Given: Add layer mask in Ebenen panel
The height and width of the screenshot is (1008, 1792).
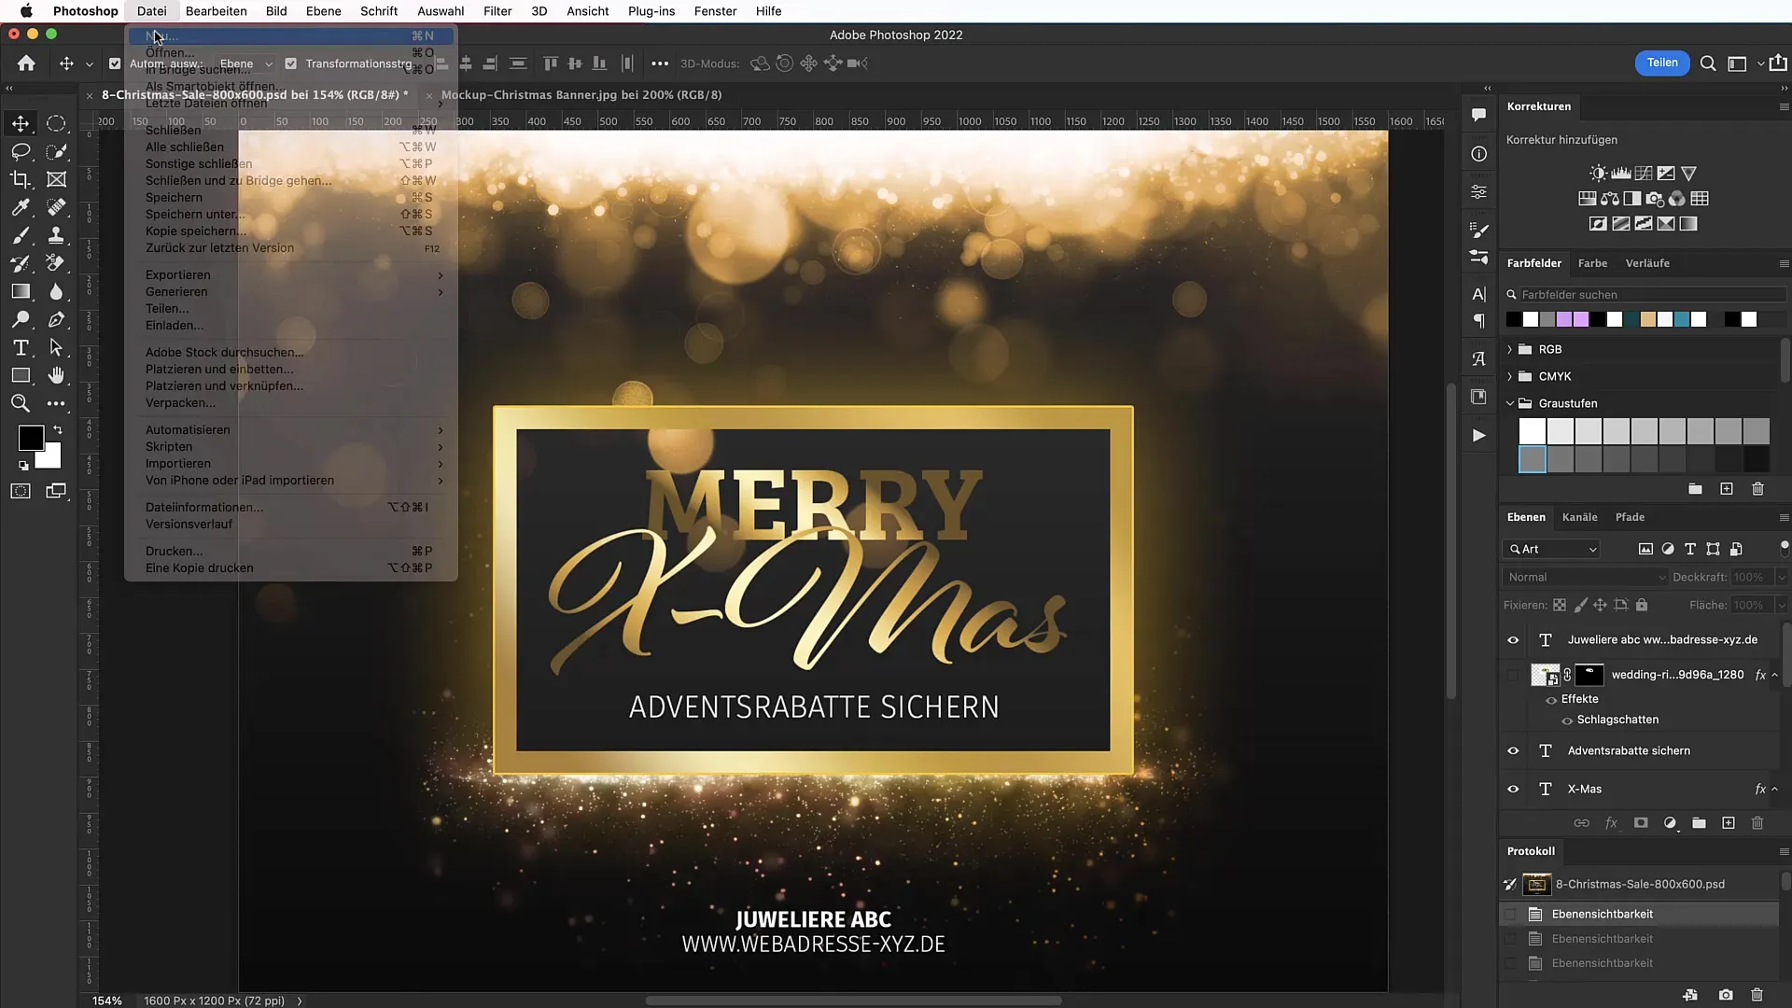Looking at the screenshot, I should (1641, 823).
